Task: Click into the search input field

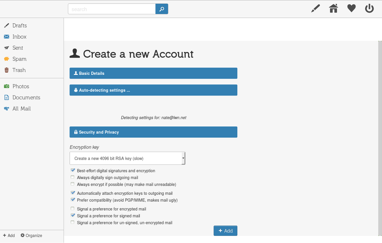Action: [x=112, y=9]
